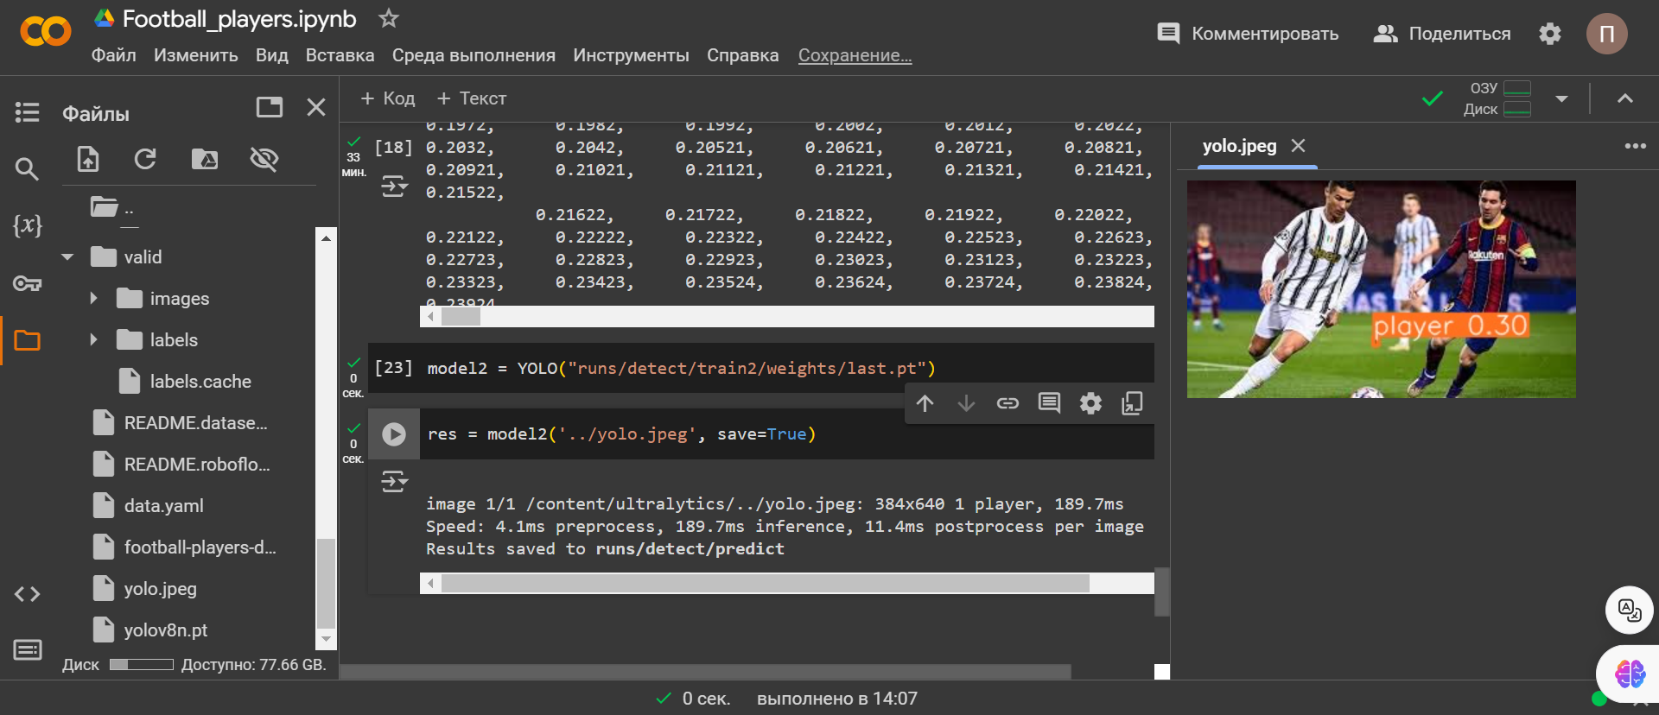Close the Files panel
1659x715 pixels.
pos(316,107)
